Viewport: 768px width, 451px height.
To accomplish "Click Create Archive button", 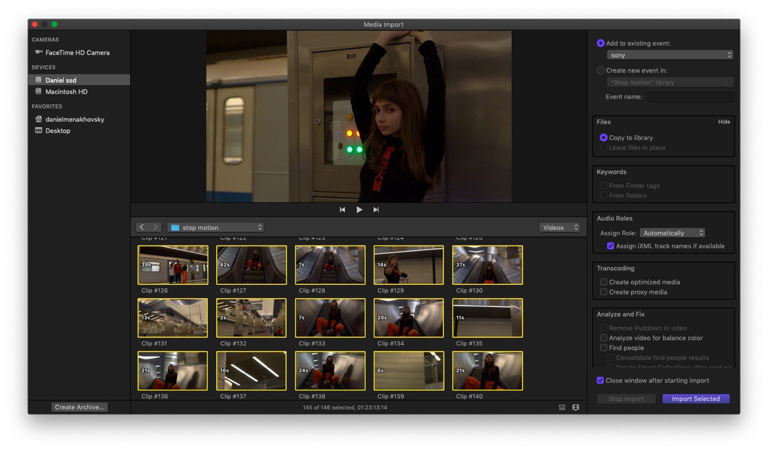I will 80,407.
